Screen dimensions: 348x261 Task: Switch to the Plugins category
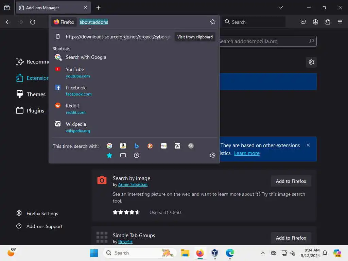pos(30,110)
